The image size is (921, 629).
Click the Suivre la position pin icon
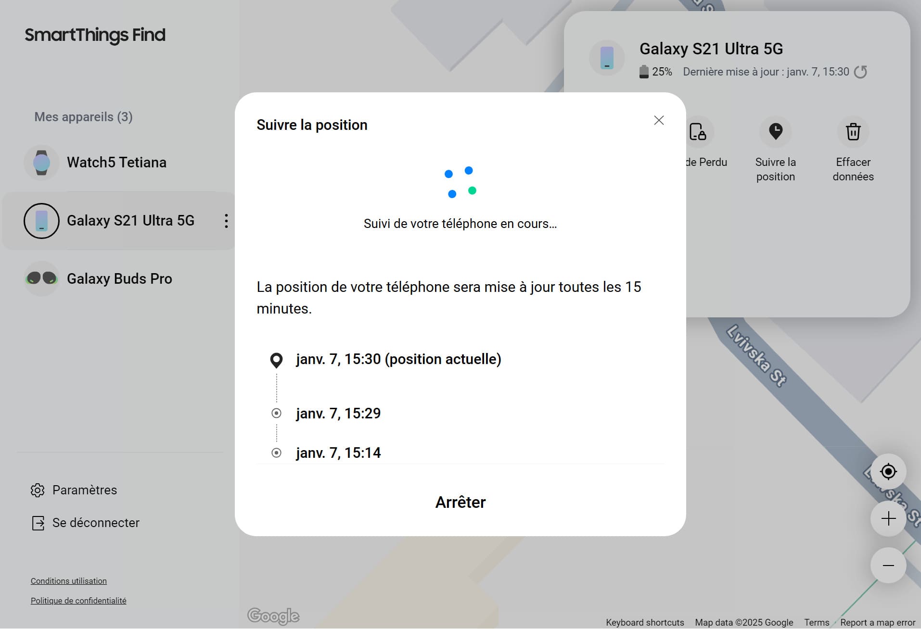[x=776, y=132]
